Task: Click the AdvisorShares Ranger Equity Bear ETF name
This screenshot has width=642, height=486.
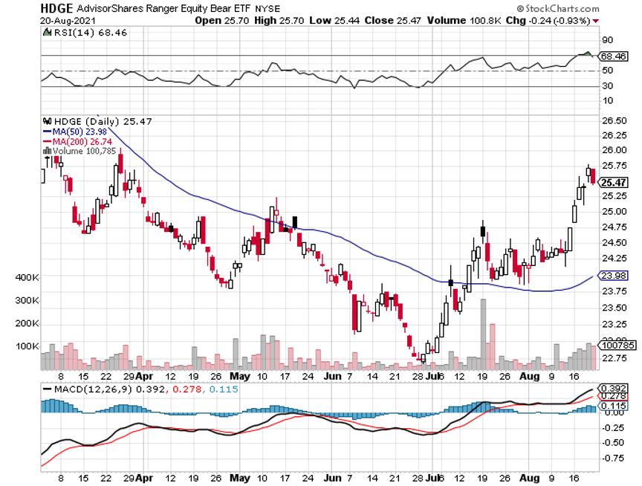Action: pos(164,9)
